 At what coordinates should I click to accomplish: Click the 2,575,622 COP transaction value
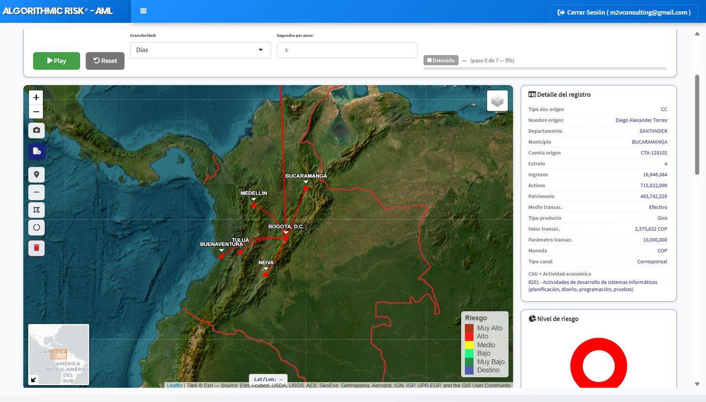click(x=651, y=229)
